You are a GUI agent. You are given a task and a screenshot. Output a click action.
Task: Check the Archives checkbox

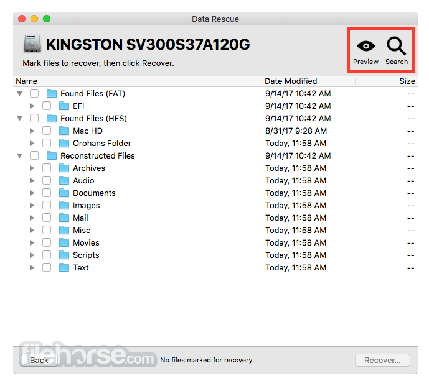pos(47,168)
